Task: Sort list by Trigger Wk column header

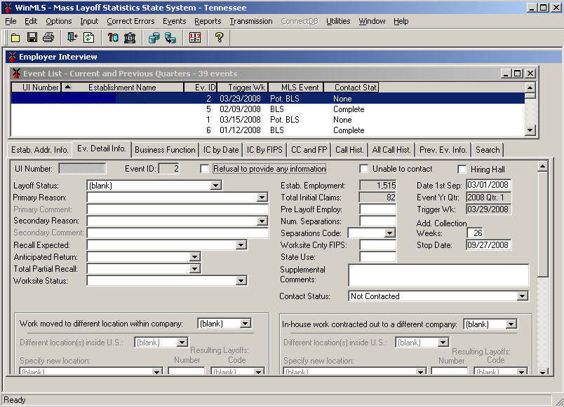Action: [241, 88]
